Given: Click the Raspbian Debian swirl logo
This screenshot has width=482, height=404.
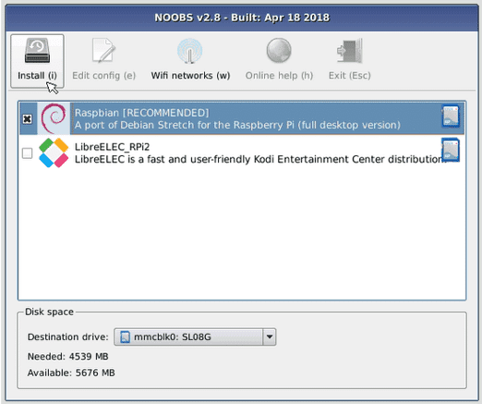Looking at the screenshot, I should tap(54, 118).
